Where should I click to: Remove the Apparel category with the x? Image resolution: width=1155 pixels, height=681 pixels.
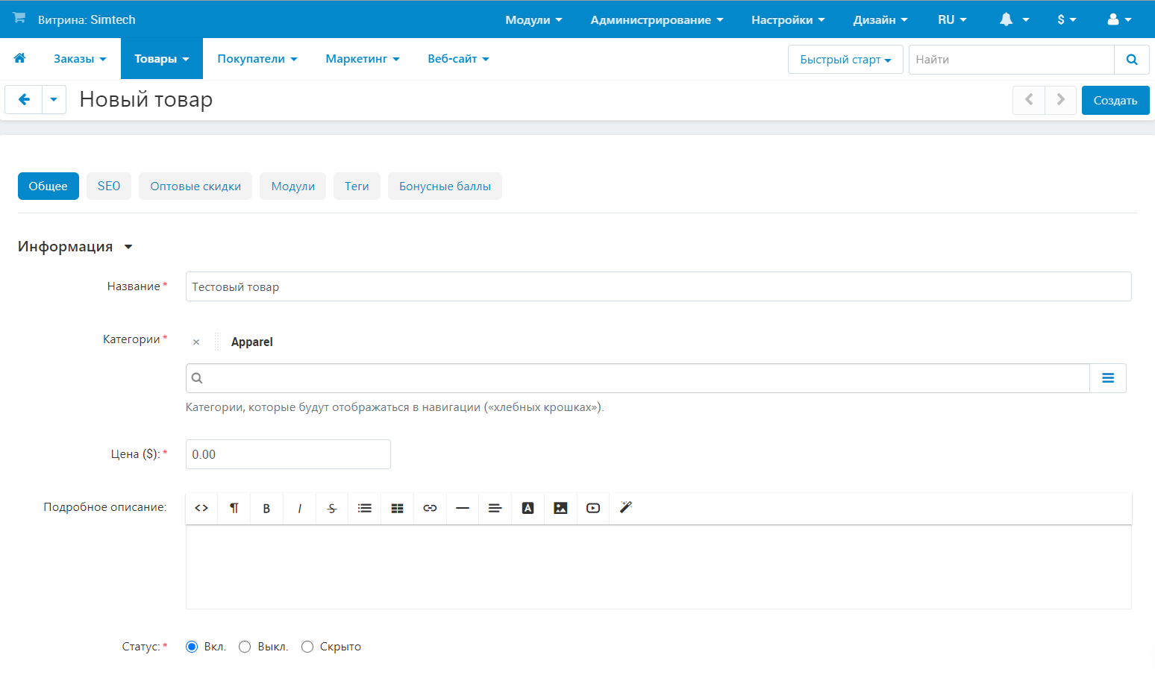[x=196, y=342]
